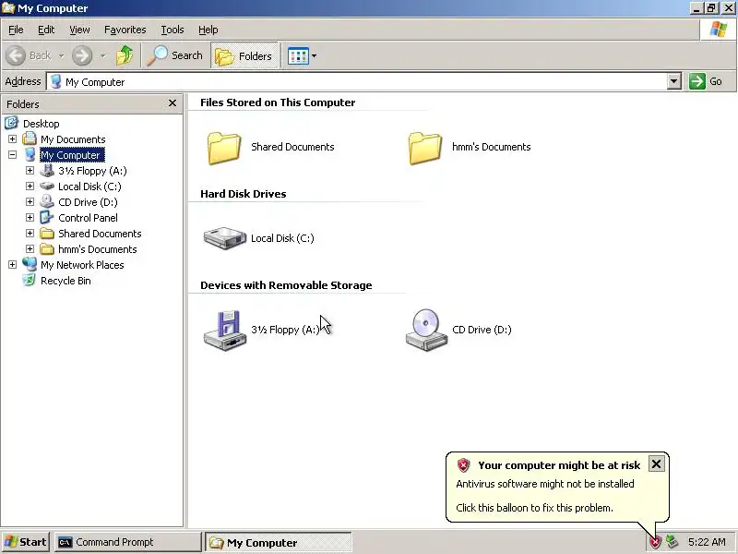Click the balloon's fix problem text
This screenshot has height=554, width=738.
click(x=534, y=508)
